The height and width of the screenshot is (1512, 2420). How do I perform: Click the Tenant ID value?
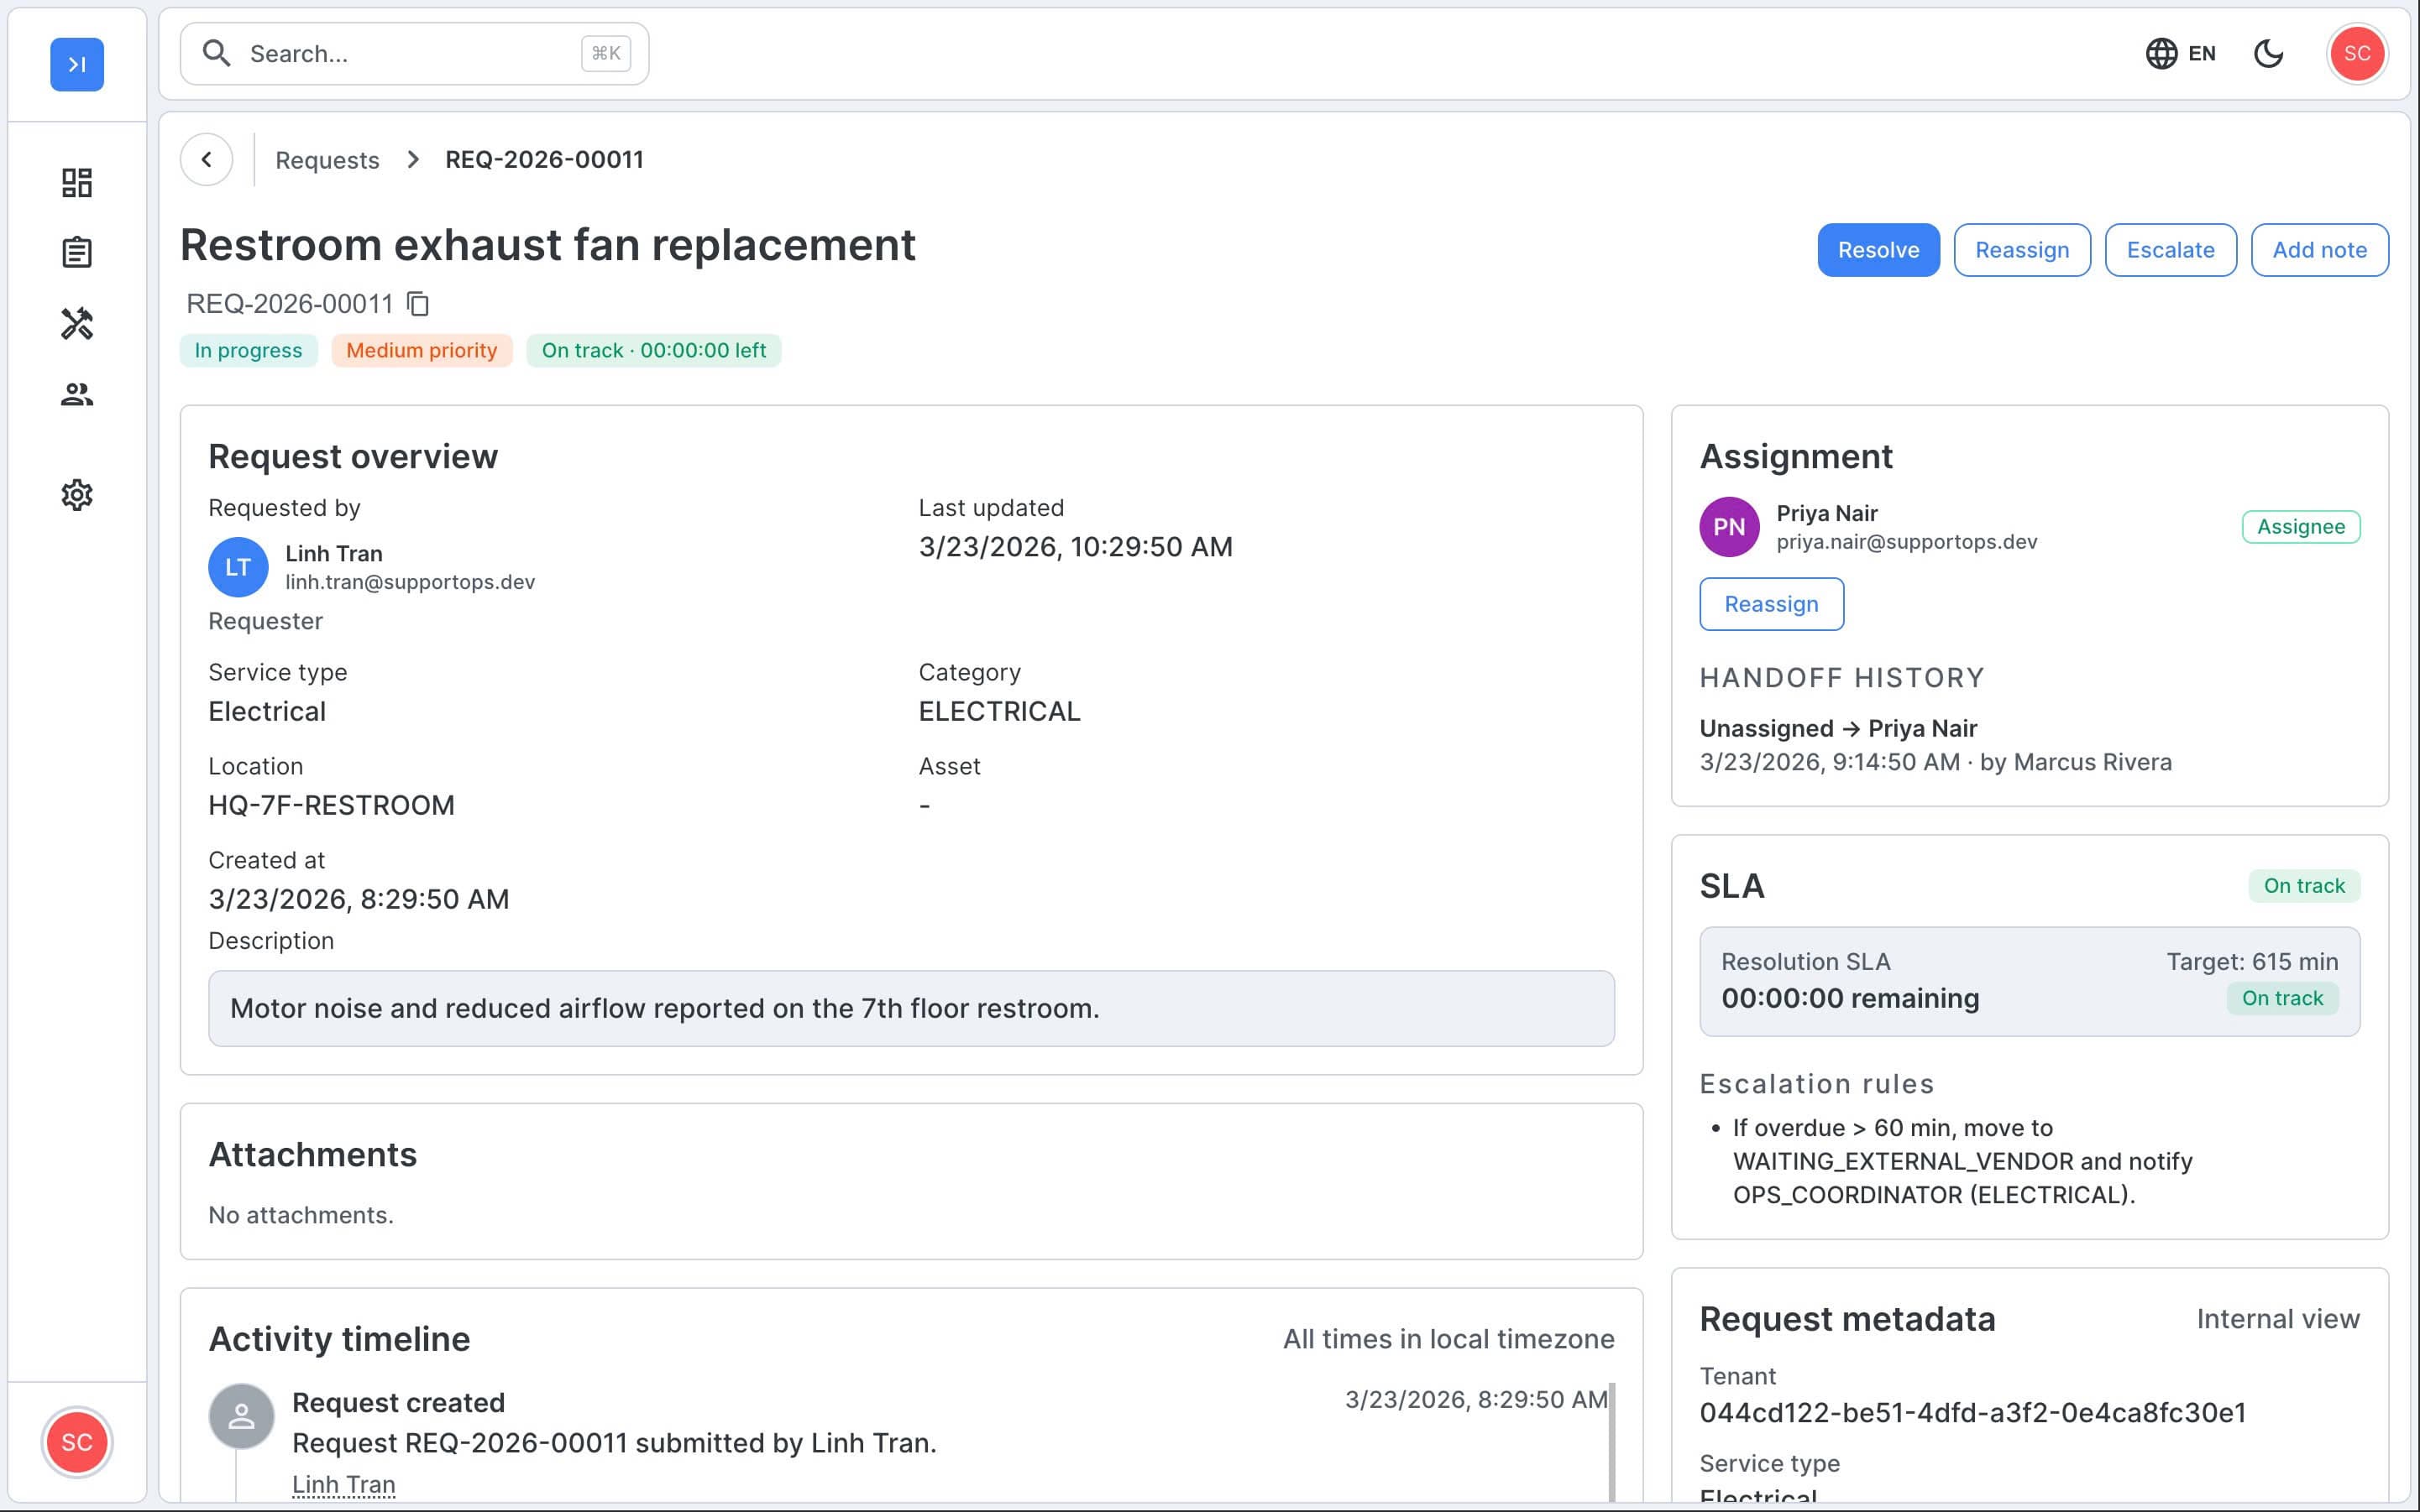pyautogui.click(x=1972, y=1412)
